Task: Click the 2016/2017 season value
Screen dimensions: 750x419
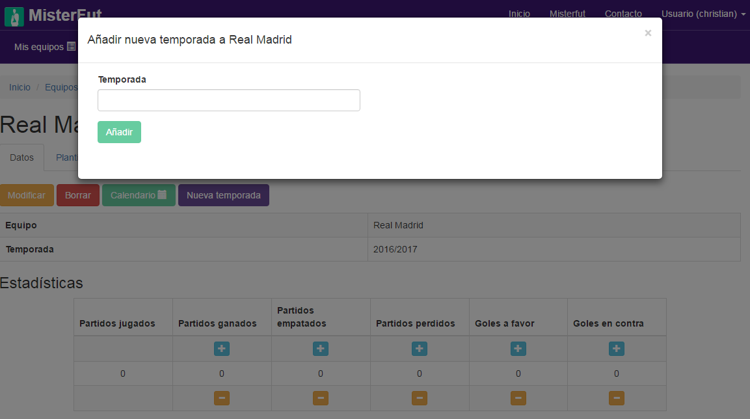Action: (x=395, y=249)
